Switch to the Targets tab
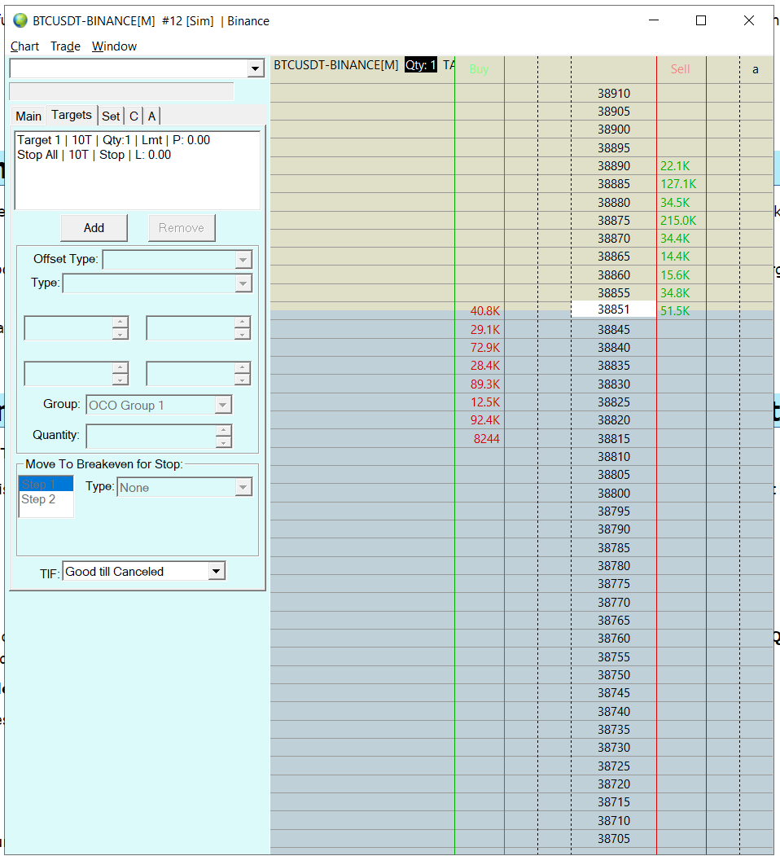 (x=72, y=115)
